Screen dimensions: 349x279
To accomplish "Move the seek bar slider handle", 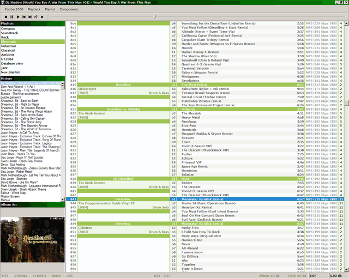I will 155,16.
